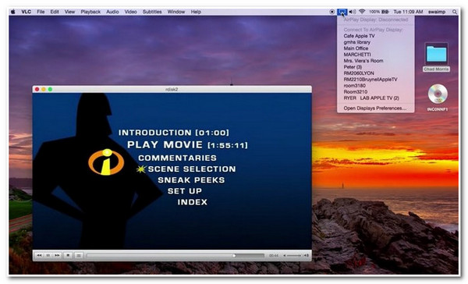Open the Apple menu

click(x=13, y=12)
